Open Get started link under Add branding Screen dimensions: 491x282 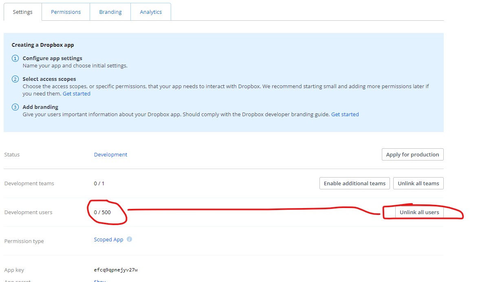(345, 114)
